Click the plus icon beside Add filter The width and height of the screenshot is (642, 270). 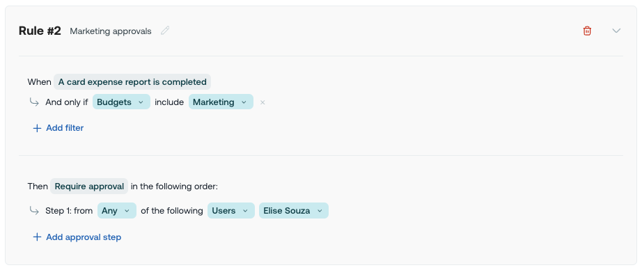pos(37,128)
